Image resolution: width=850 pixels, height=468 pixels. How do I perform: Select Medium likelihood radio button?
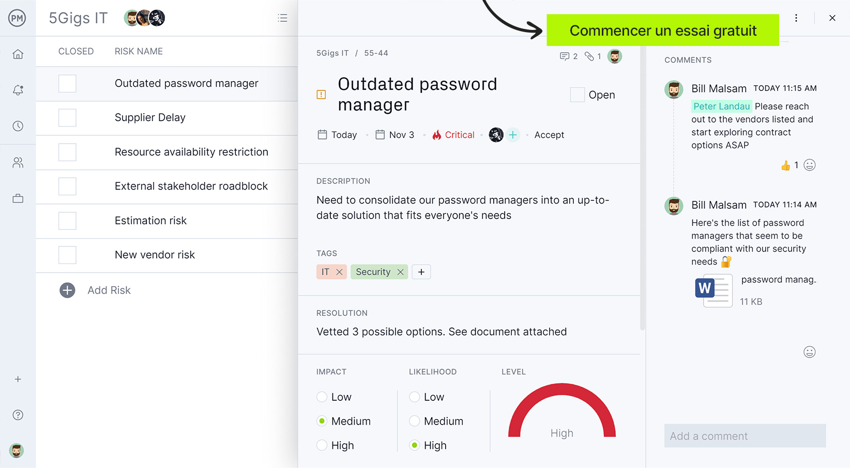(x=415, y=421)
